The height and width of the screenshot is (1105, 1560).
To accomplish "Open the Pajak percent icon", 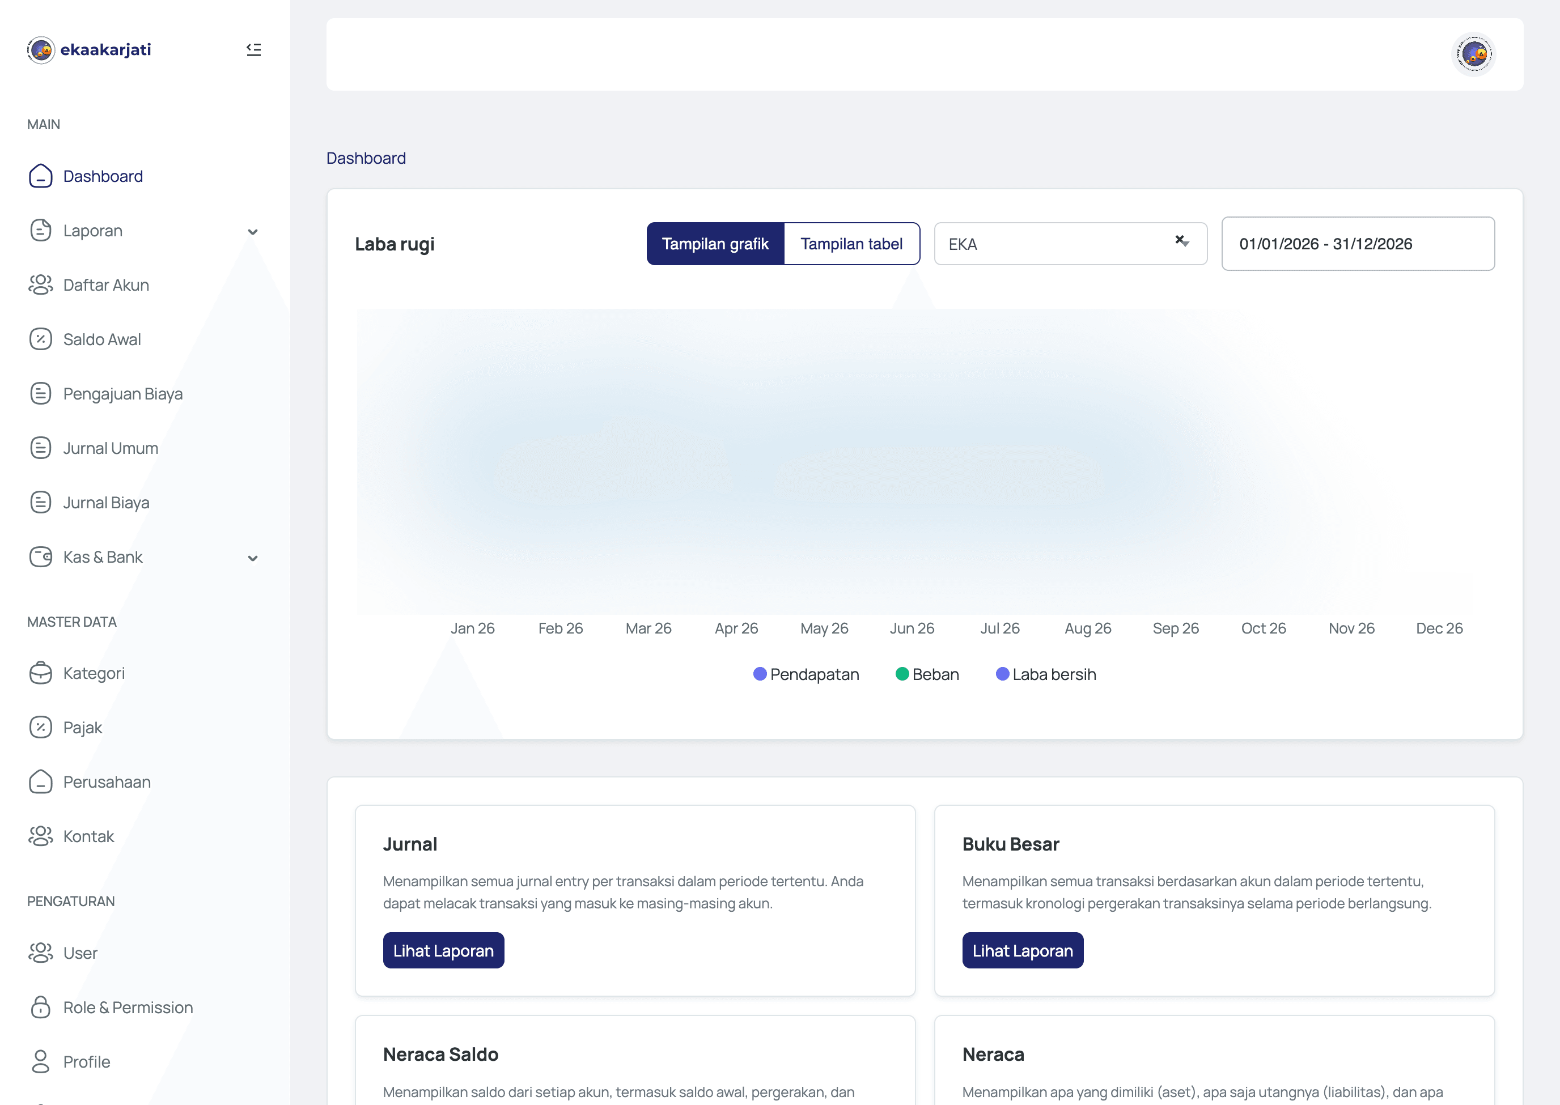I will click(41, 728).
